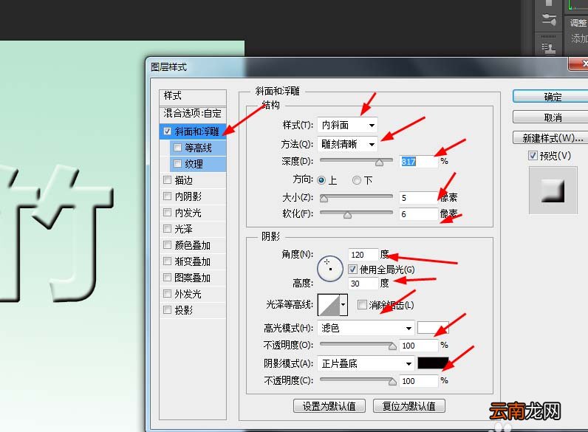Enable the 消除锯齿 checkbox
The height and width of the screenshot is (432, 588).
(362, 304)
